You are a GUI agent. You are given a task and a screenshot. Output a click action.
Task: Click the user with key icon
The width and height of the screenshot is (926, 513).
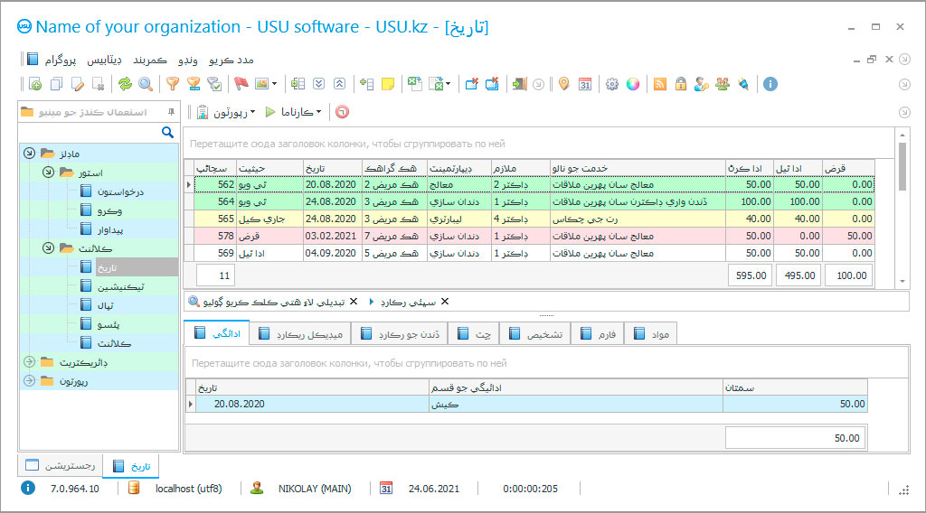[x=702, y=84]
